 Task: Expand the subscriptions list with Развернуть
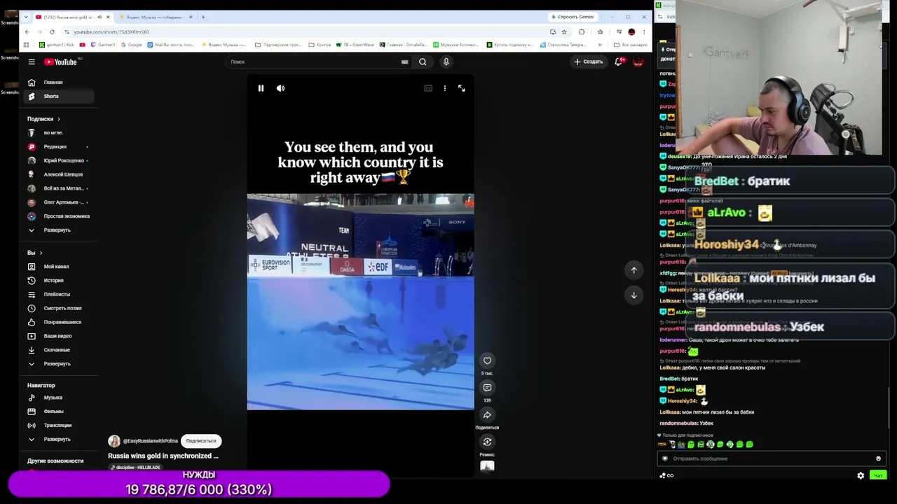pos(56,230)
